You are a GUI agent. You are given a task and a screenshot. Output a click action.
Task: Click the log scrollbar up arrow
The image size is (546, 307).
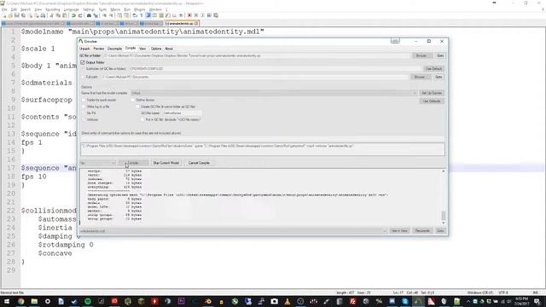coord(444,171)
